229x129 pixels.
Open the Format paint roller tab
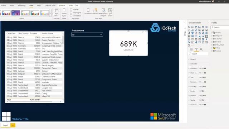(x=196, y=49)
